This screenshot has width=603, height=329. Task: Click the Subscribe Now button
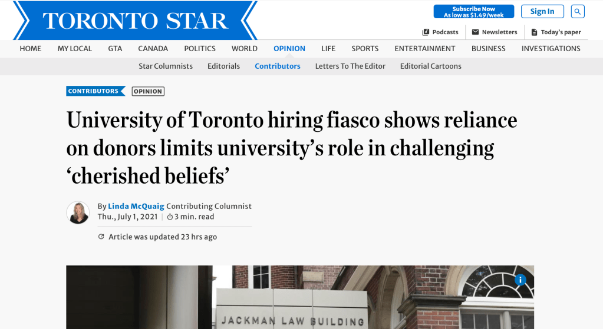(x=473, y=12)
